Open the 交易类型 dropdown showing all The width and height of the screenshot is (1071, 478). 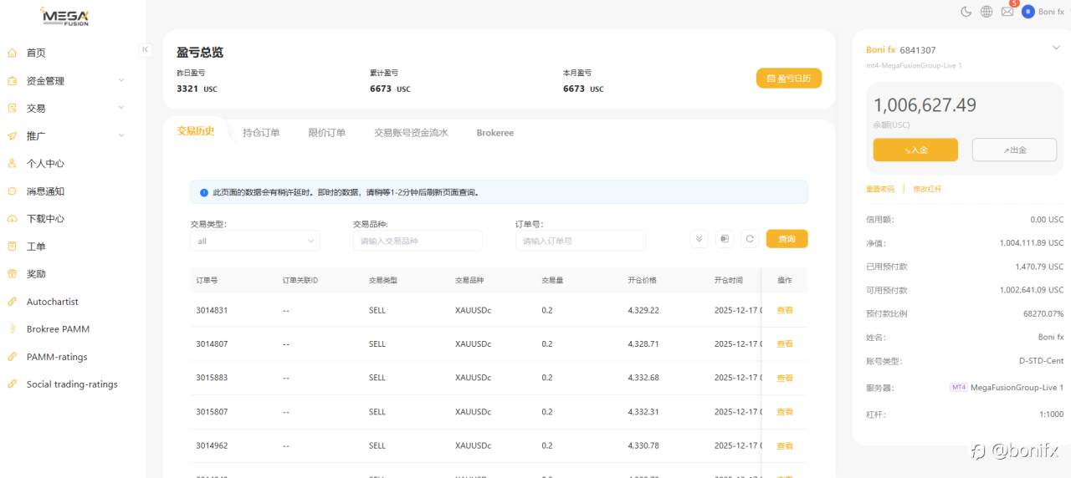(254, 241)
